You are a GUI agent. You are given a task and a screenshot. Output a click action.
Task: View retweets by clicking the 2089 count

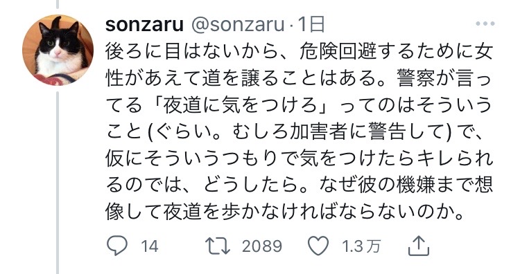tap(262, 246)
